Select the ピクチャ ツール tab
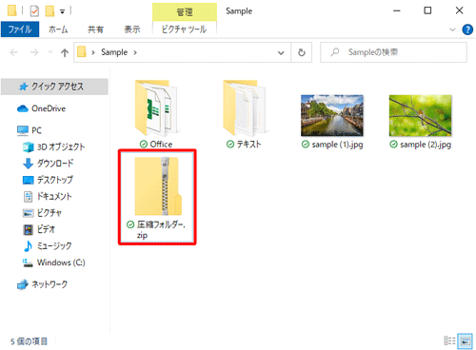 [184, 29]
